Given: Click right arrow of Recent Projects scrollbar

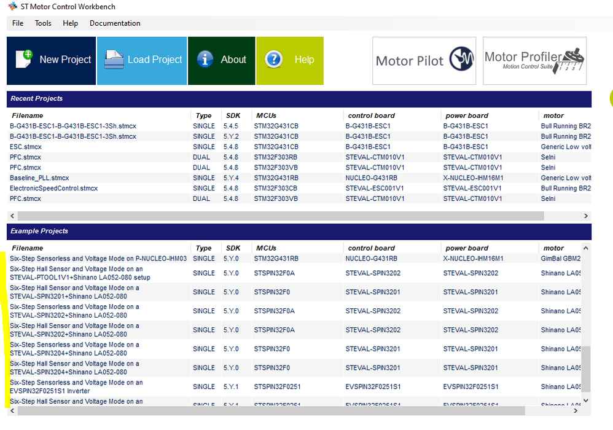Looking at the screenshot, I should click(x=585, y=216).
